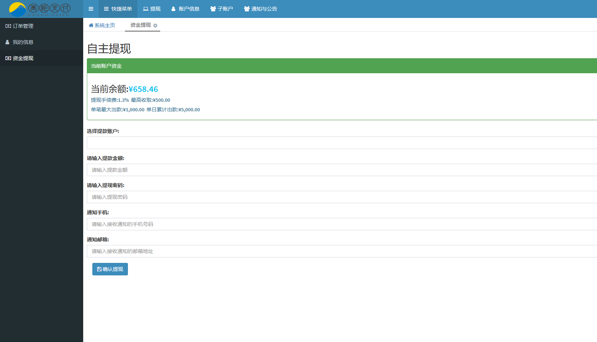Screen dimensions: 597x342
Task: Open 提现 in the top navigation
Action: pyautogui.click(x=152, y=9)
